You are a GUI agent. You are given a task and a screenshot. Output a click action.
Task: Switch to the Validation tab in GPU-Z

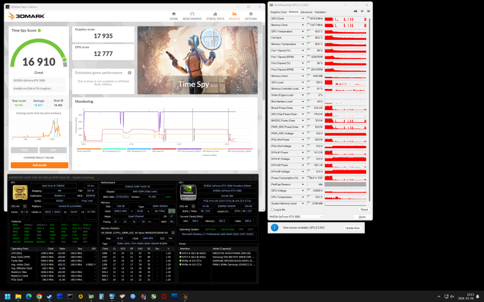click(320, 12)
